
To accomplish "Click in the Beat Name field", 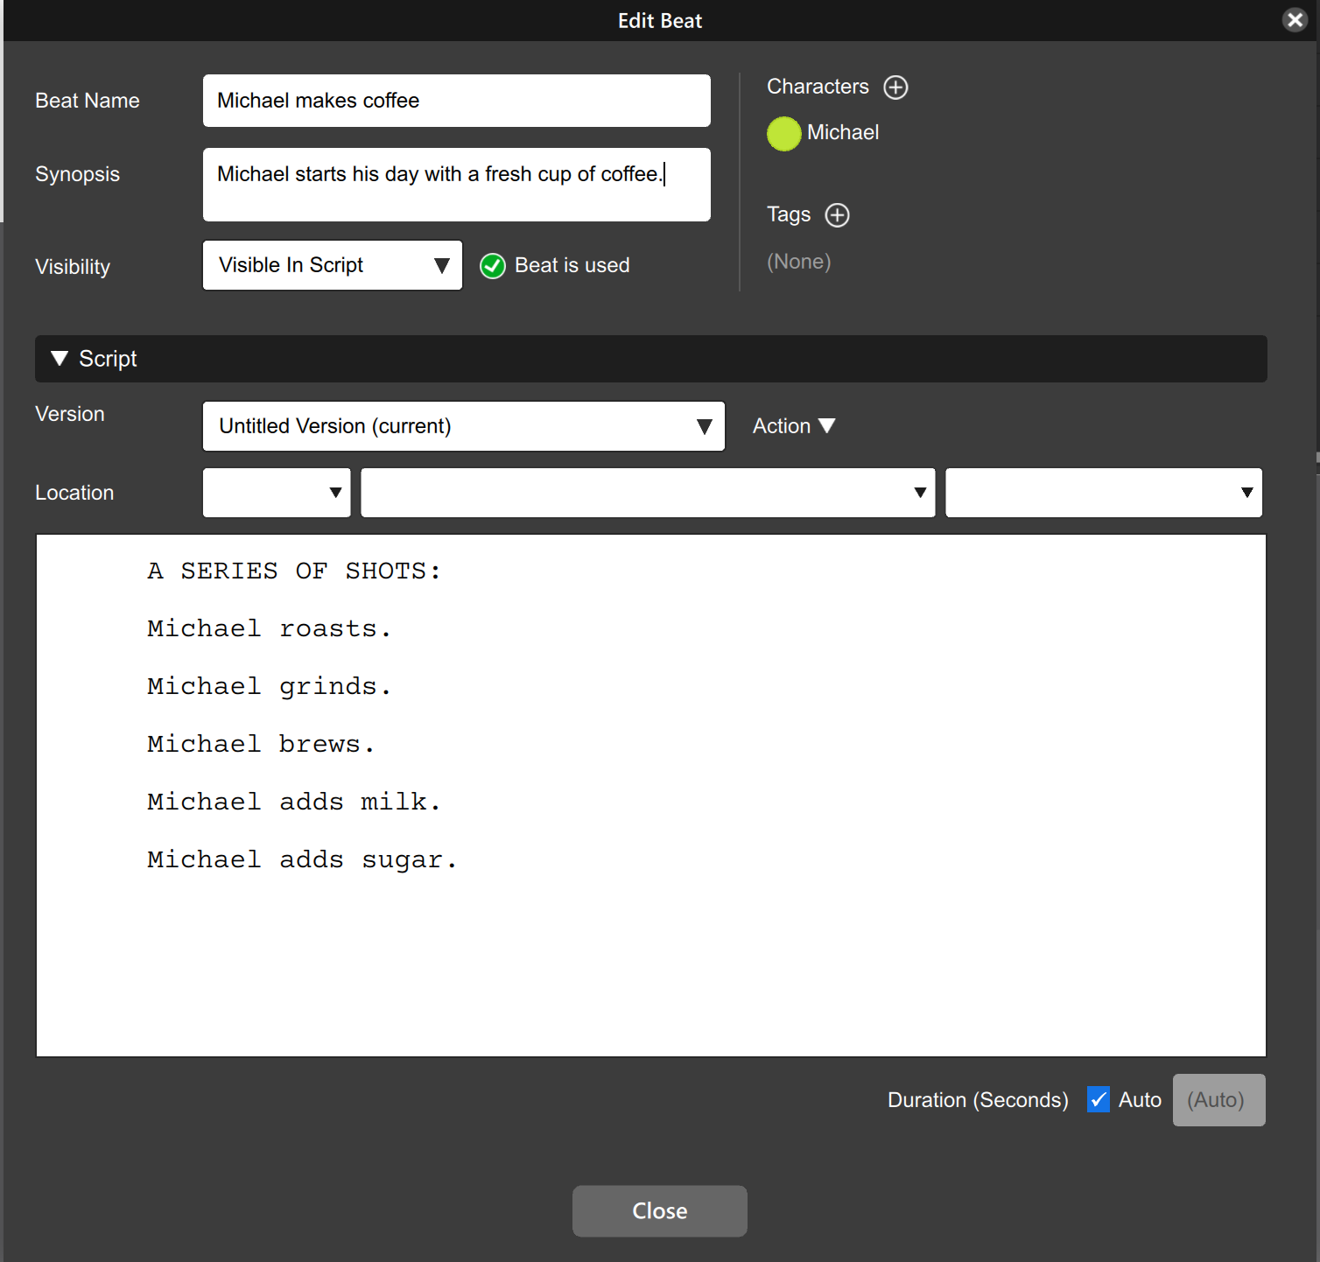I will tap(456, 101).
